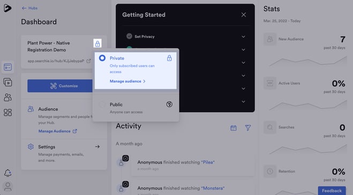Open the Activity filter icon

point(247,128)
